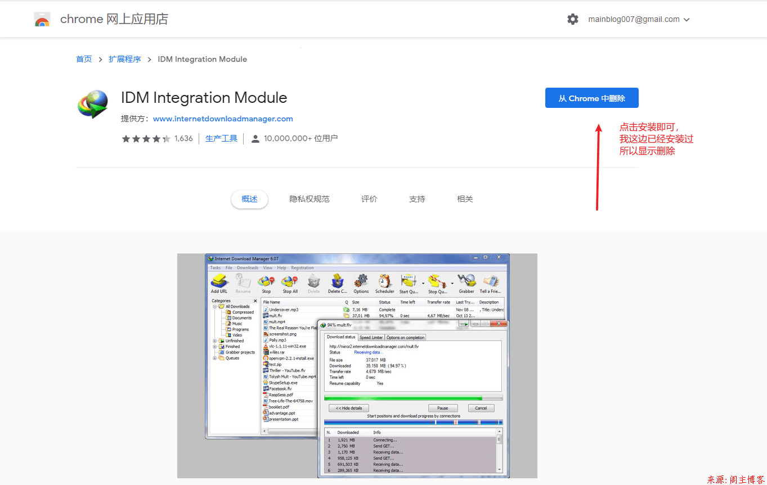This screenshot has width=767, height=485.
Task: Open the 扩展程序 breadcrumb link
Action: coord(125,59)
